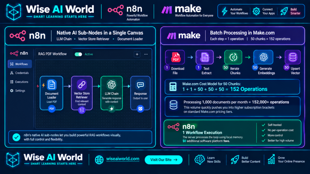
Task: Click the chart Grow Your Online Presence icon
Action: pos(272,159)
